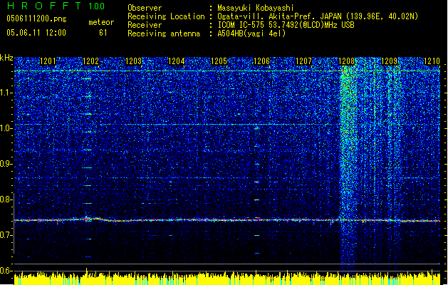The width and height of the screenshot is (448, 285).
Task: Click the 1209 time marker
Action: click(x=390, y=61)
